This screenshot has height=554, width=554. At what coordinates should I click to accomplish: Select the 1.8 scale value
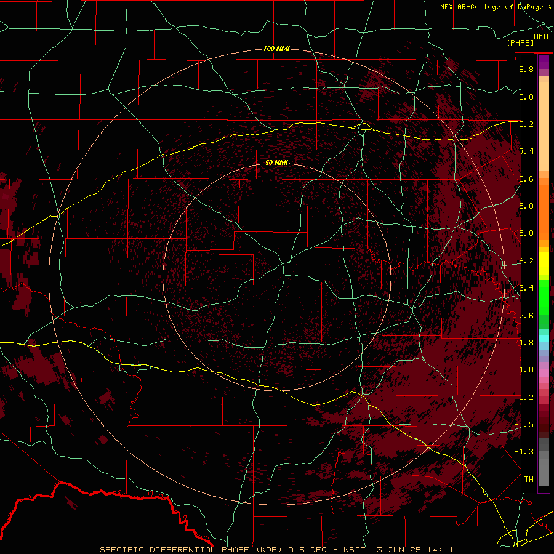pos(526,343)
